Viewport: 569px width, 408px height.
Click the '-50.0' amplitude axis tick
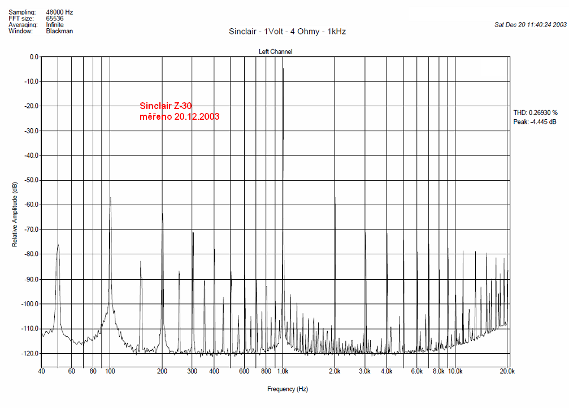pyautogui.click(x=32, y=180)
